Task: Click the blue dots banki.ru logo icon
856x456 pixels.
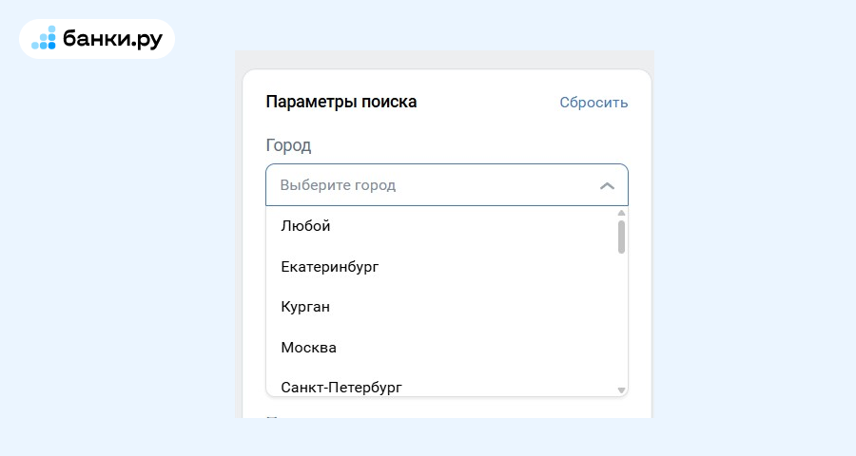Action: coord(44,38)
